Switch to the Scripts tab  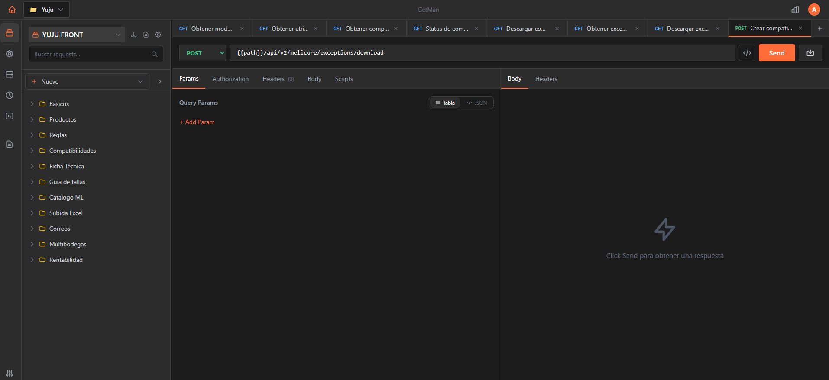344,79
